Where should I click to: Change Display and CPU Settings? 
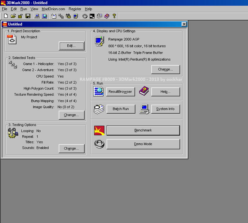click(166, 69)
